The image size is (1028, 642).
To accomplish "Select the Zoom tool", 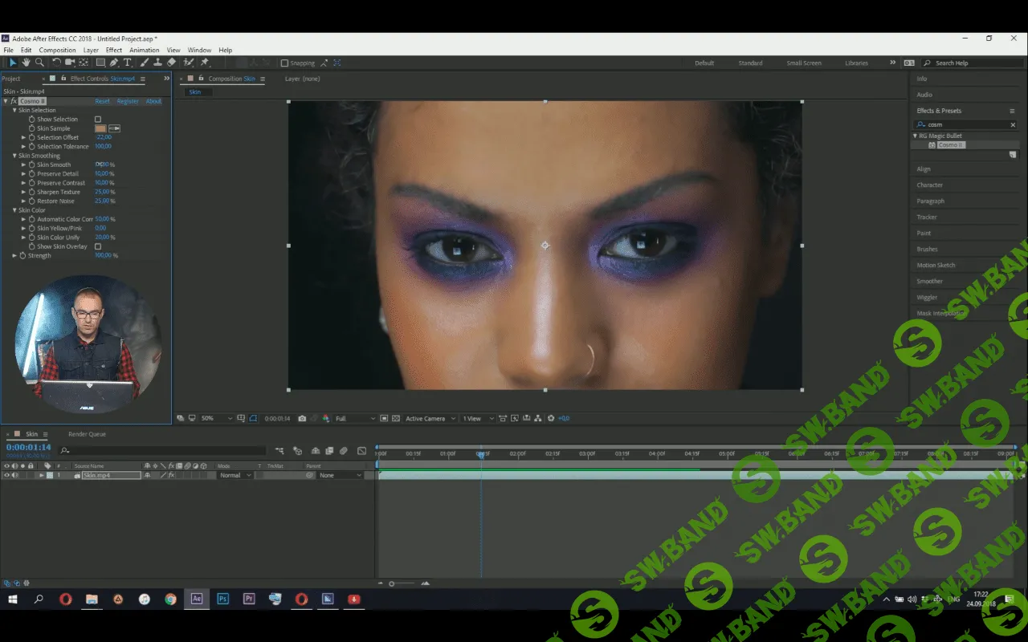I will pyautogui.click(x=39, y=63).
